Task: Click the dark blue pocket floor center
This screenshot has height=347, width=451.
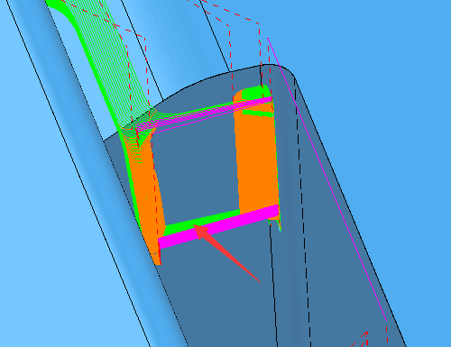Action: click(x=196, y=169)
